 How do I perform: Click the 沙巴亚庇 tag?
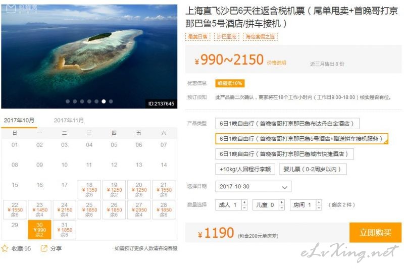click(x=226, y=37)
